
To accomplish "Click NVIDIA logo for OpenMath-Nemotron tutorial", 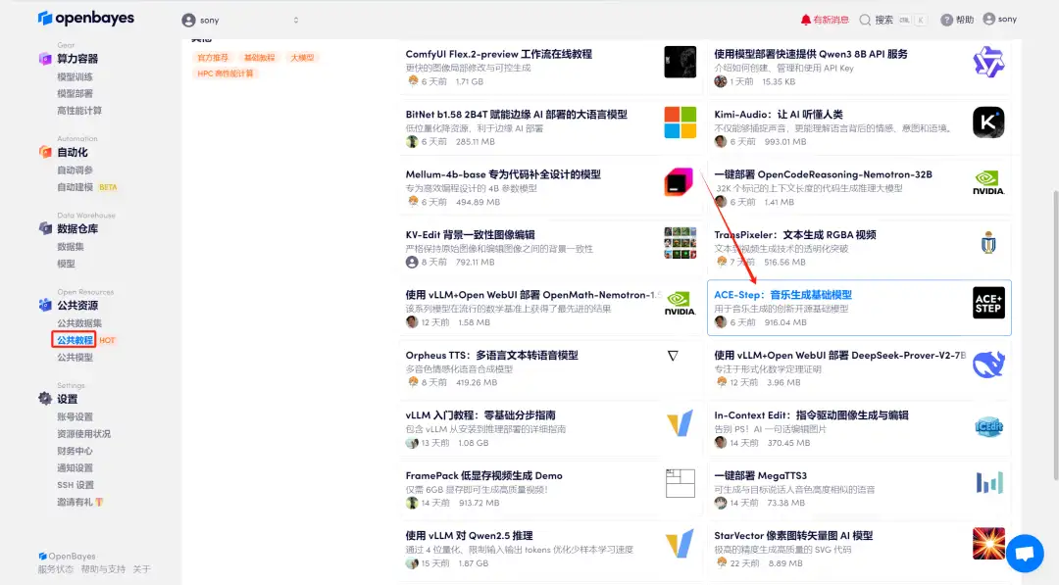I will [x=681, y=303].
